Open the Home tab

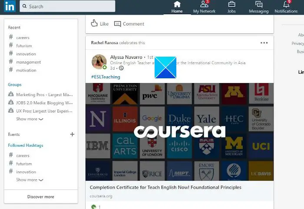(x=177, y=7)
